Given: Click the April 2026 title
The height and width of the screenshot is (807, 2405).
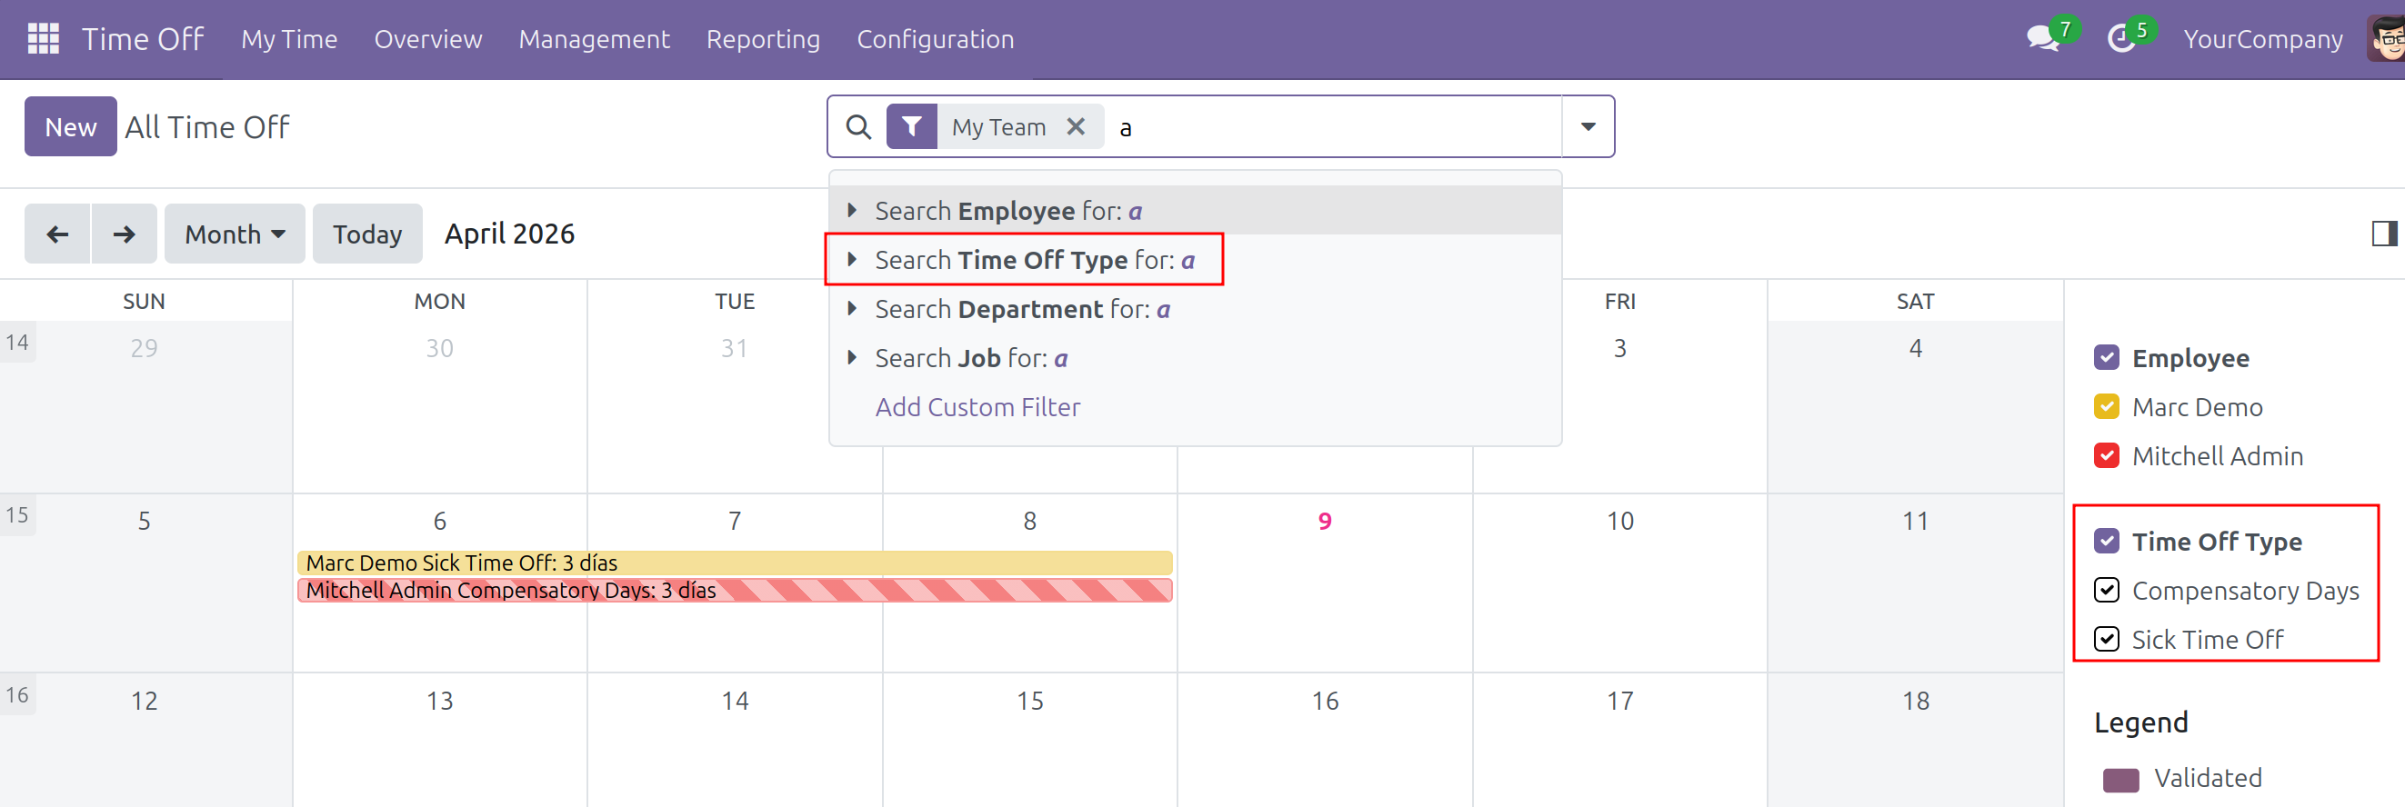Looking at the screenshot, I should pos(509,234).
